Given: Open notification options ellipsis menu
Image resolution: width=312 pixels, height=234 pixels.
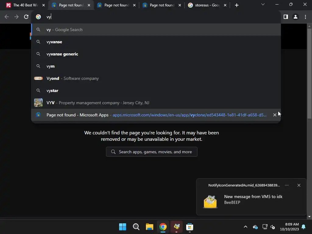Looking at the screenshot, I should pyautogui.click(x=286, y=185).
